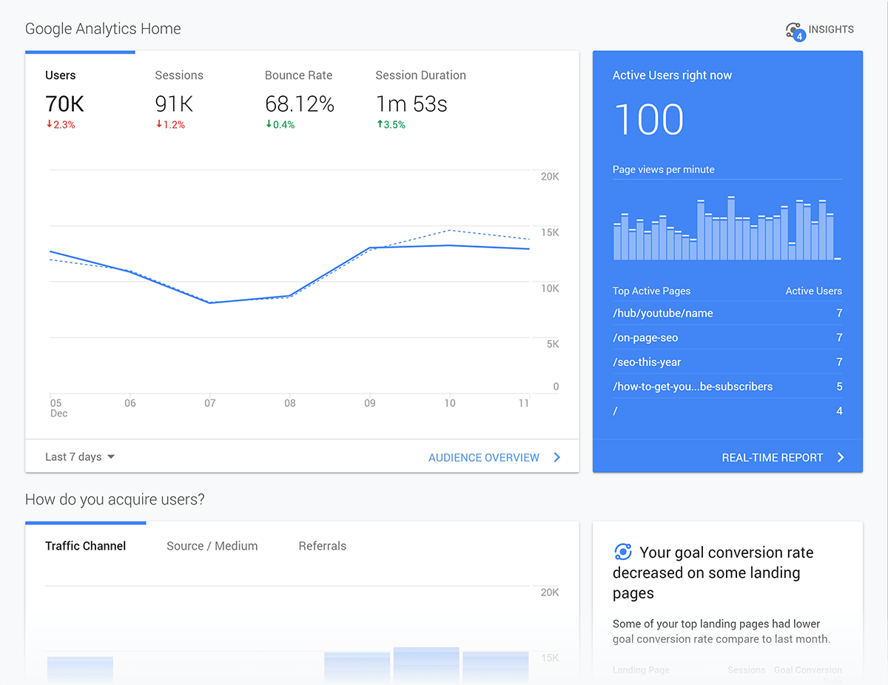Screen dimensions: 888x685
Task: Click the Analytics Intelligence icon on goal conversion card
Action: click(622, 551)
